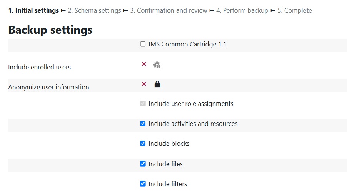
Task: Click the gear-with-lock icon for enrolled users
Action: [x=157, y=65]
